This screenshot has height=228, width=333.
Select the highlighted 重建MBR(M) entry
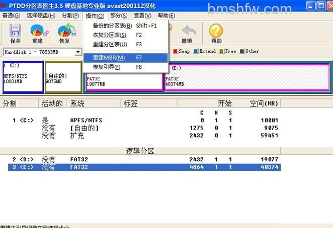126,58
